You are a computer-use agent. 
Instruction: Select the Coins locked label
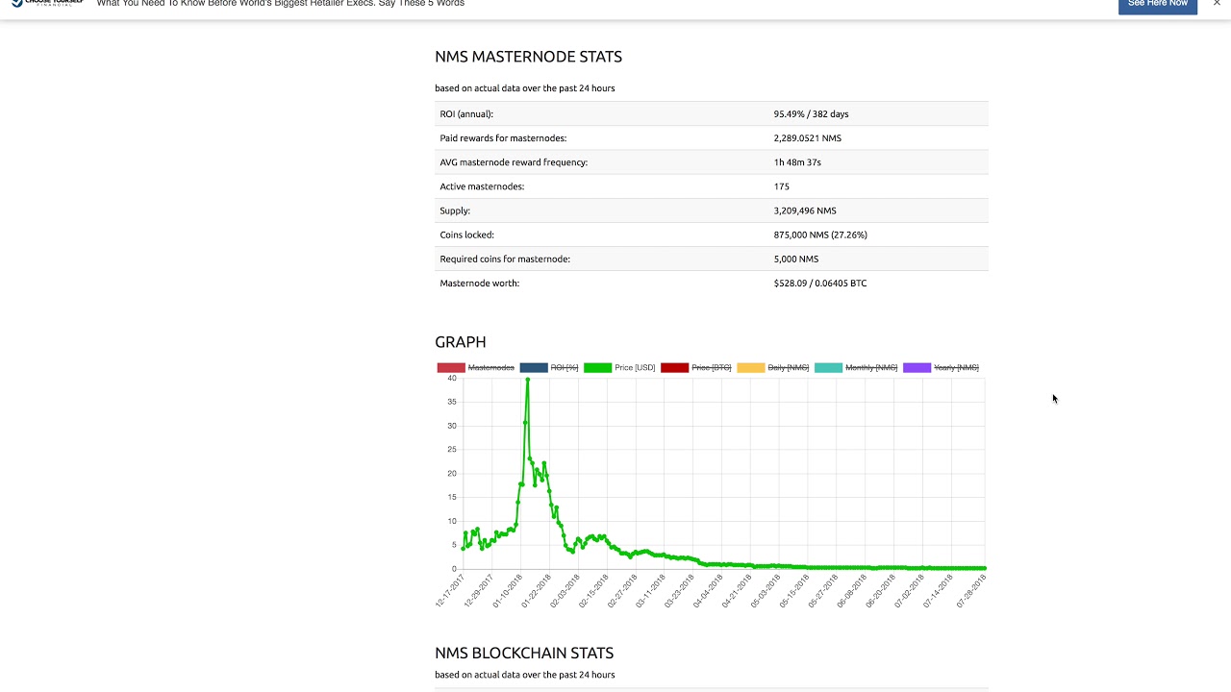click(x=466, y=235)
